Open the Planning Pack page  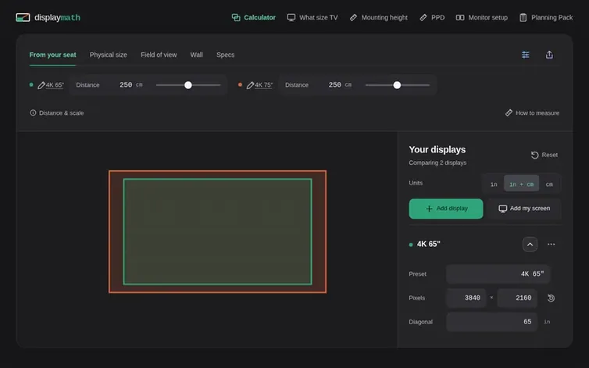[546, 18]
